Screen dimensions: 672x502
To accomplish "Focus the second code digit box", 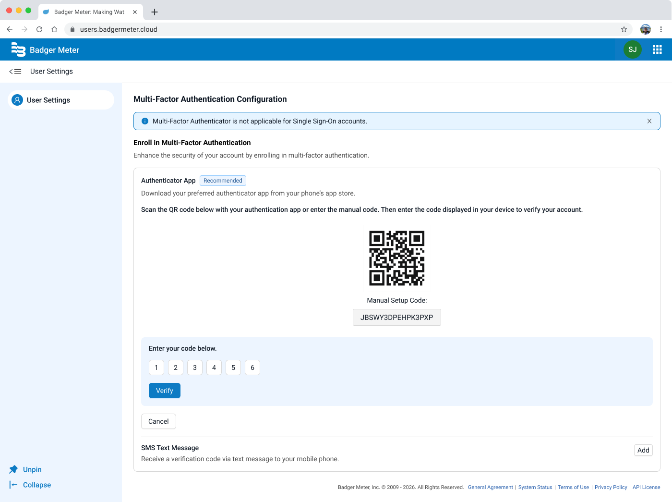I will (176, 367).
